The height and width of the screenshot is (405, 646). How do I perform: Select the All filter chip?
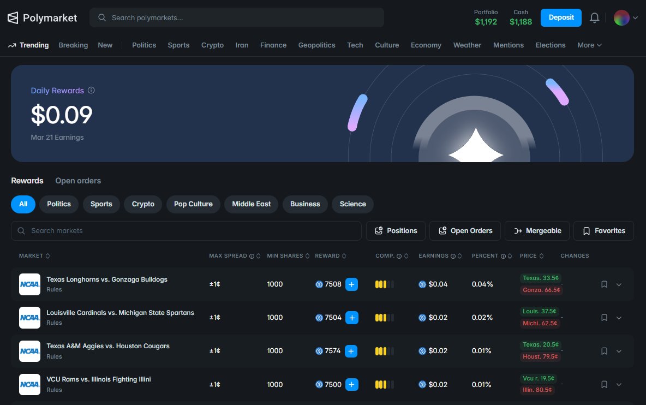pyautogui.click(x=23, y=204)
